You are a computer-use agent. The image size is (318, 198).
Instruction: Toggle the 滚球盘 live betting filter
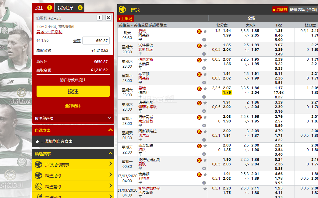tap(280, 10)
